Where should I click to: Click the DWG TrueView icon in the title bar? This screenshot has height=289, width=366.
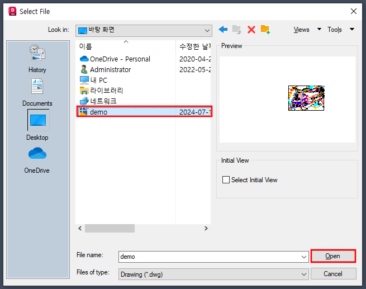[x=12, y=11]
